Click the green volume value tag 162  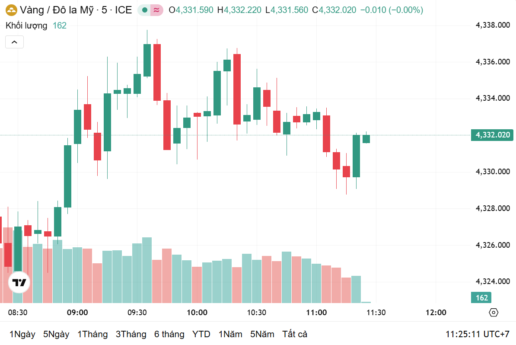(x=481, y=297)
